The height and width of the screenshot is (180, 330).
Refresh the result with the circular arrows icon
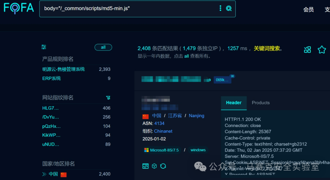tap(163, 166)
